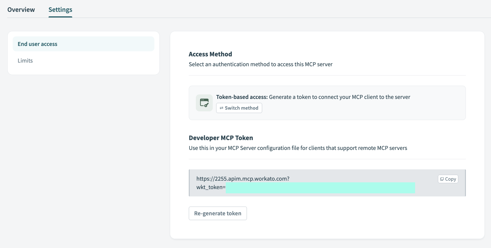
Task: Click the gray left border of token box
Action: 189,183
